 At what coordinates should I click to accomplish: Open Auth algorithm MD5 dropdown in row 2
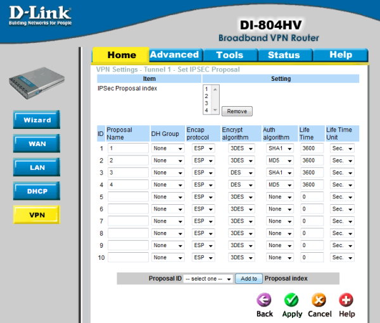pyautogui.click(x=280, y=161)
